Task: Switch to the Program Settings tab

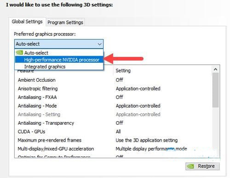Action: pos(65,22)
